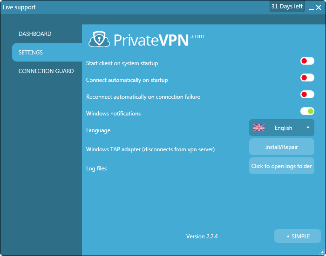Click the Log files label
This screenshot has width=326, height=256.
click(x=96, y=168)
